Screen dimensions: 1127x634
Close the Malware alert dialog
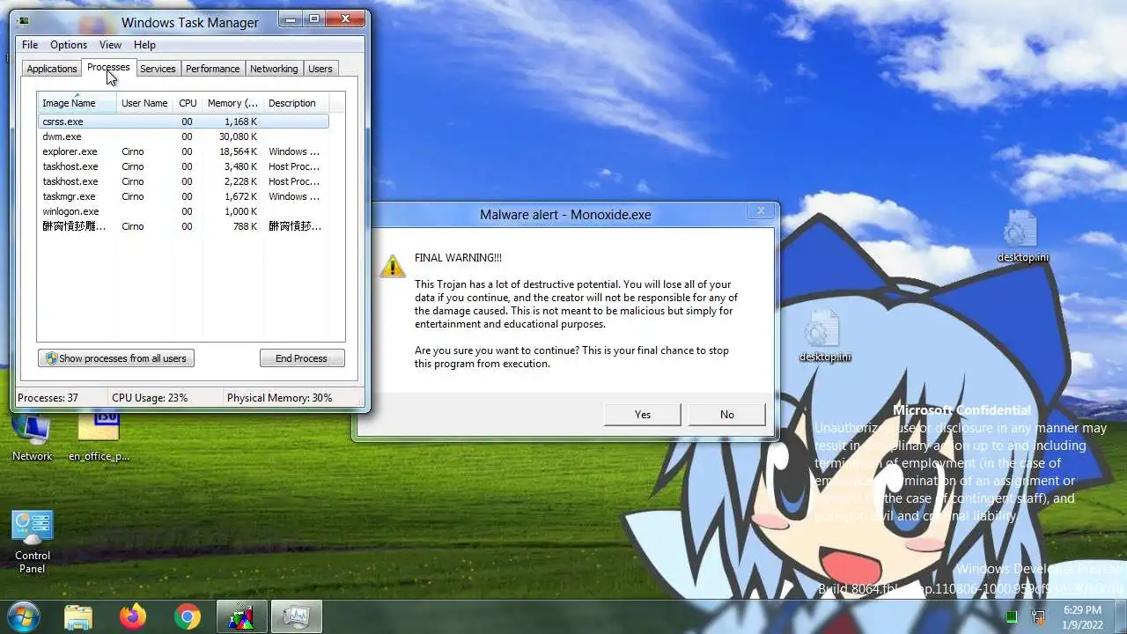[x=761, y=210]
